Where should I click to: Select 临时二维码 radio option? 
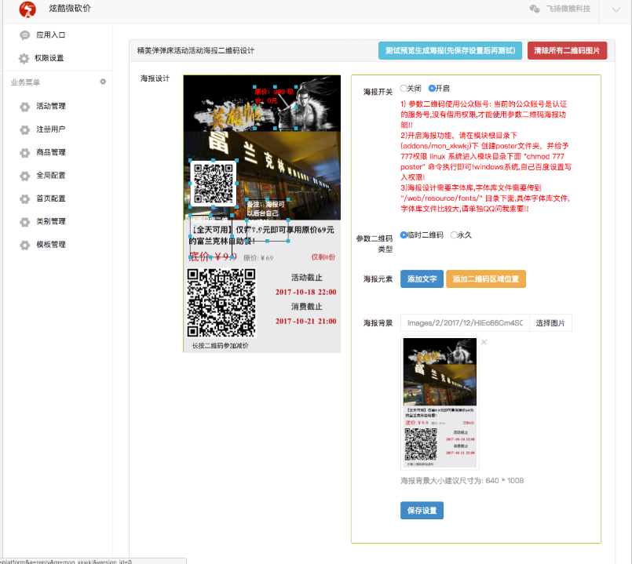404,235
